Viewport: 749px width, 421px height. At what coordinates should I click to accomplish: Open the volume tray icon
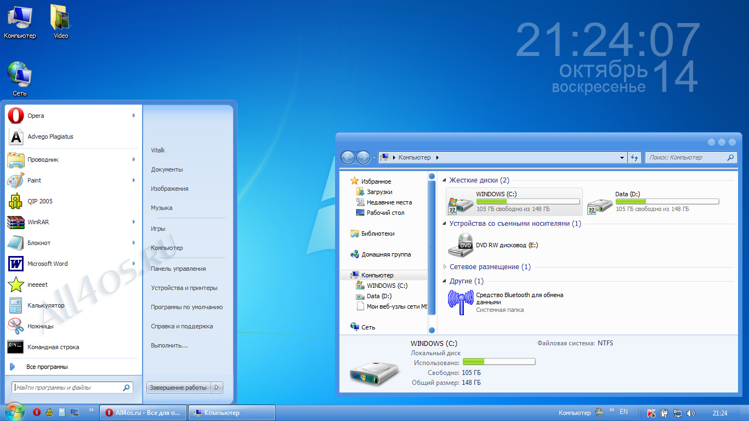point(691,413)
